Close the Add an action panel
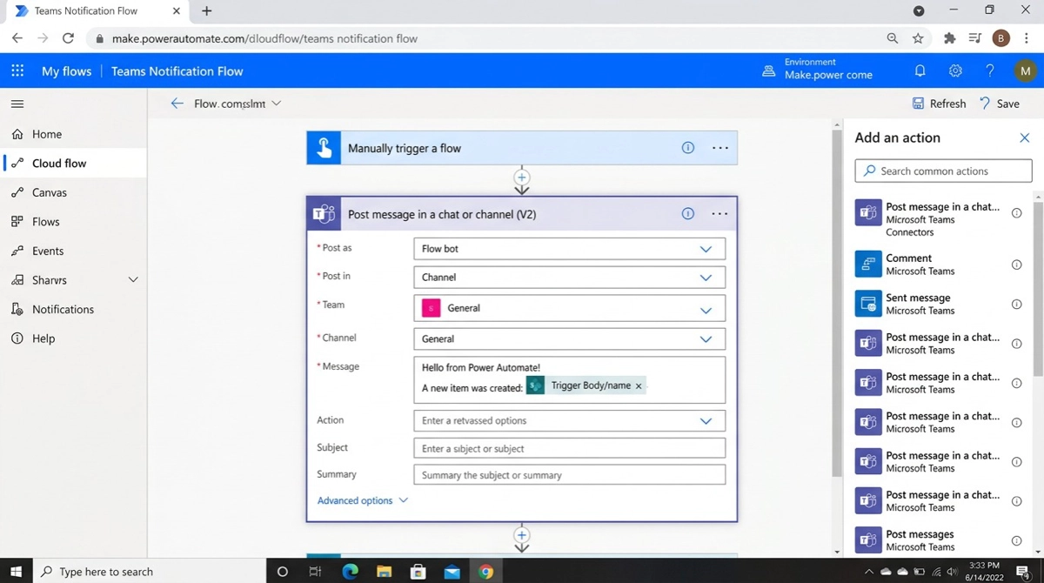The image size is (1044, 583). tap(1024, 138)
